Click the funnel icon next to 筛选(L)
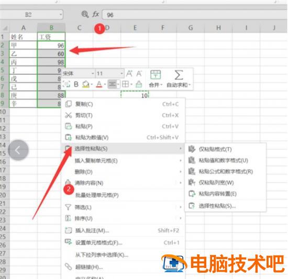 [68, 207]
